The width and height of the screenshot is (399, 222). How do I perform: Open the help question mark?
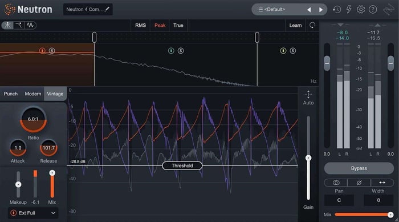point(373,10)
